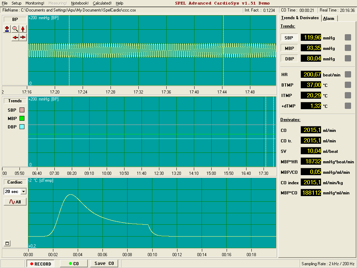Click the 17:24 mark on BP time axis
This screenshot has width=357, height=268.
[82, 92]
